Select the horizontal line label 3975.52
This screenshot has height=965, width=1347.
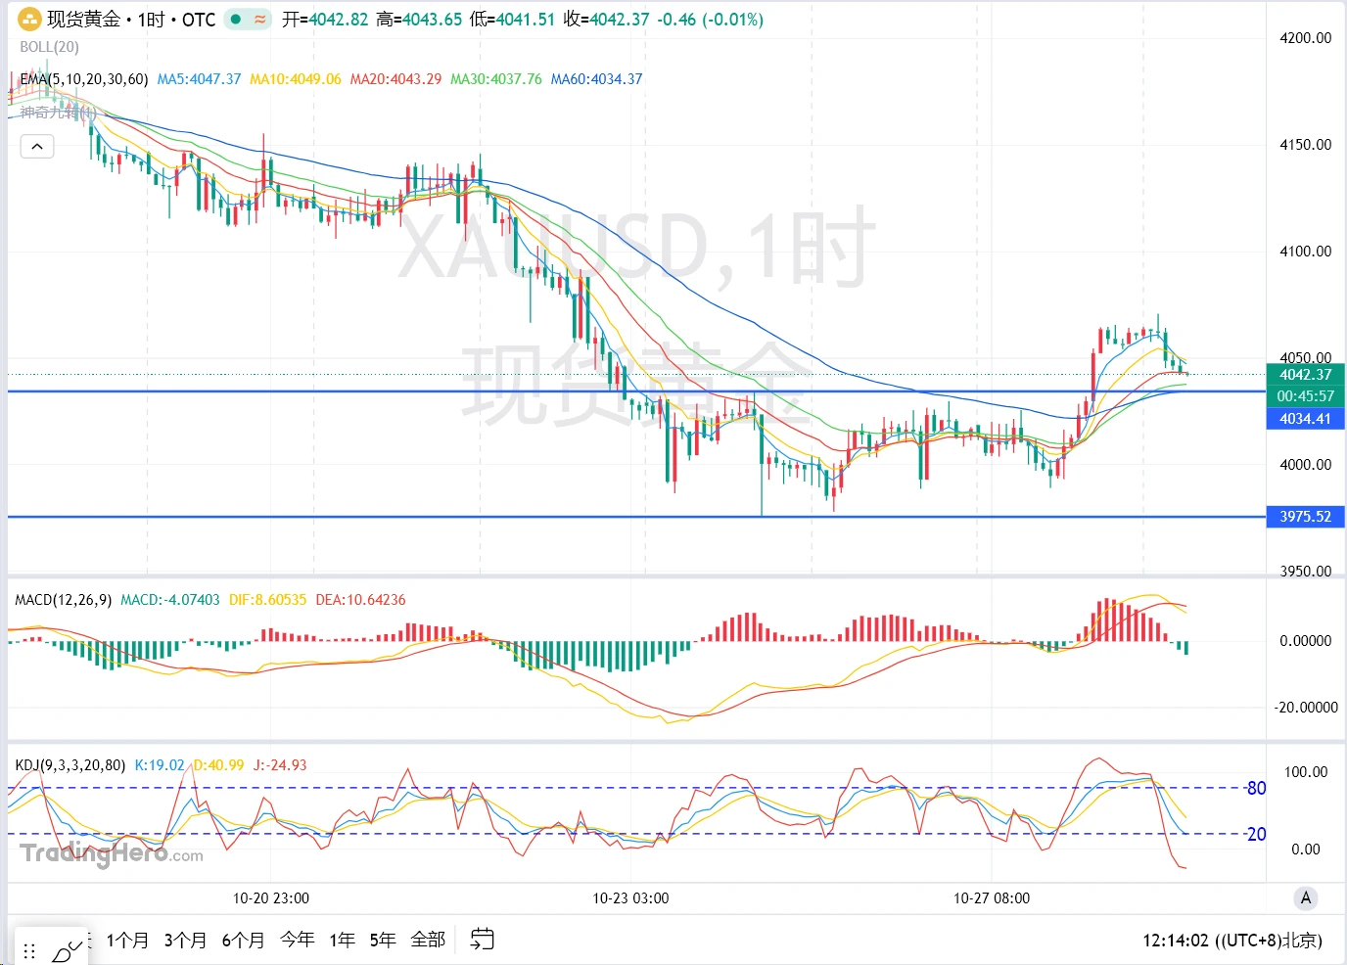[1306, 517]
